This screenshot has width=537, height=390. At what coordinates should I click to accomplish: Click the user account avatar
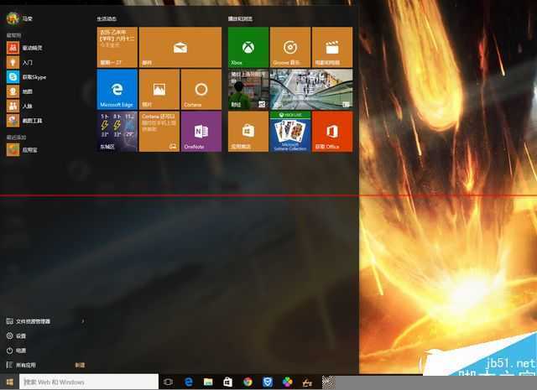click(x=13, y=18)
